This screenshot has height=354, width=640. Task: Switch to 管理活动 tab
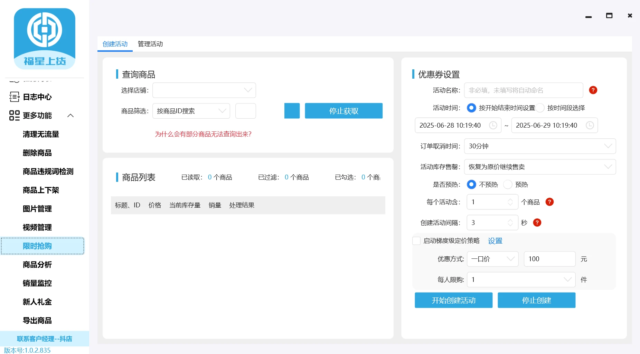150,44
